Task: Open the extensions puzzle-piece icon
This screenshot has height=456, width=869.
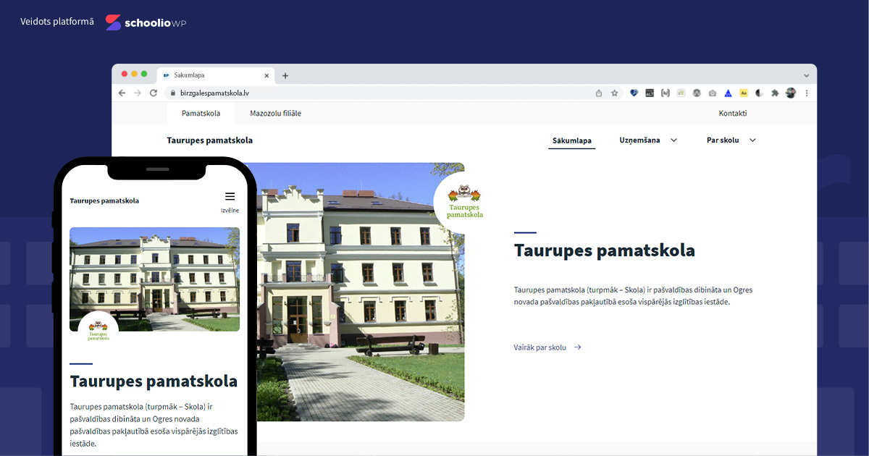Action: (x=774, y=93)
